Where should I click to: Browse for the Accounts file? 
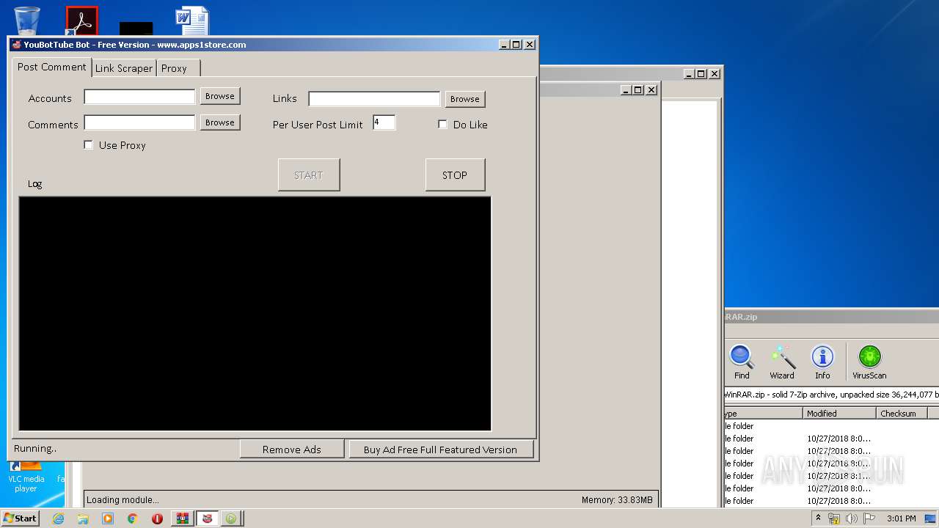click(x=220, y=96)
